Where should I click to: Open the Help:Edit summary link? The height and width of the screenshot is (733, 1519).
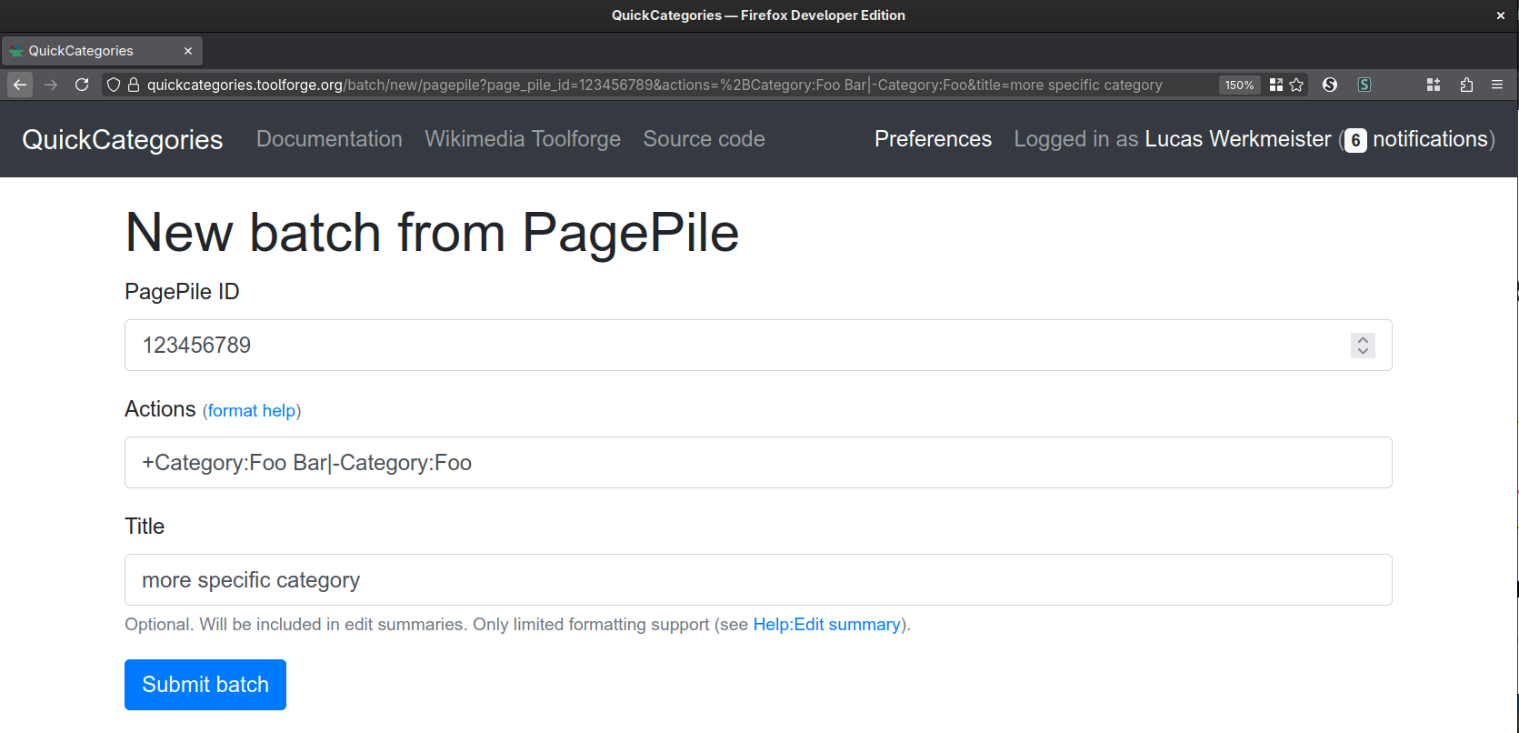coord(826,625)
